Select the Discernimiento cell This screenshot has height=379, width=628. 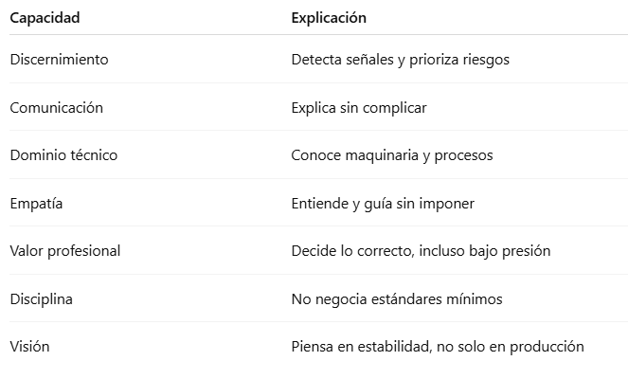click(x=59, y=60)
